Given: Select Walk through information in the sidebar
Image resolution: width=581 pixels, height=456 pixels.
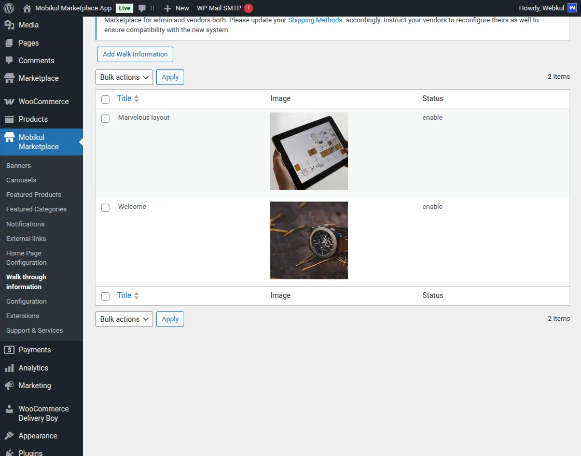Looking at the screenshot, I should pyautogui.click(x=26, y=281).
